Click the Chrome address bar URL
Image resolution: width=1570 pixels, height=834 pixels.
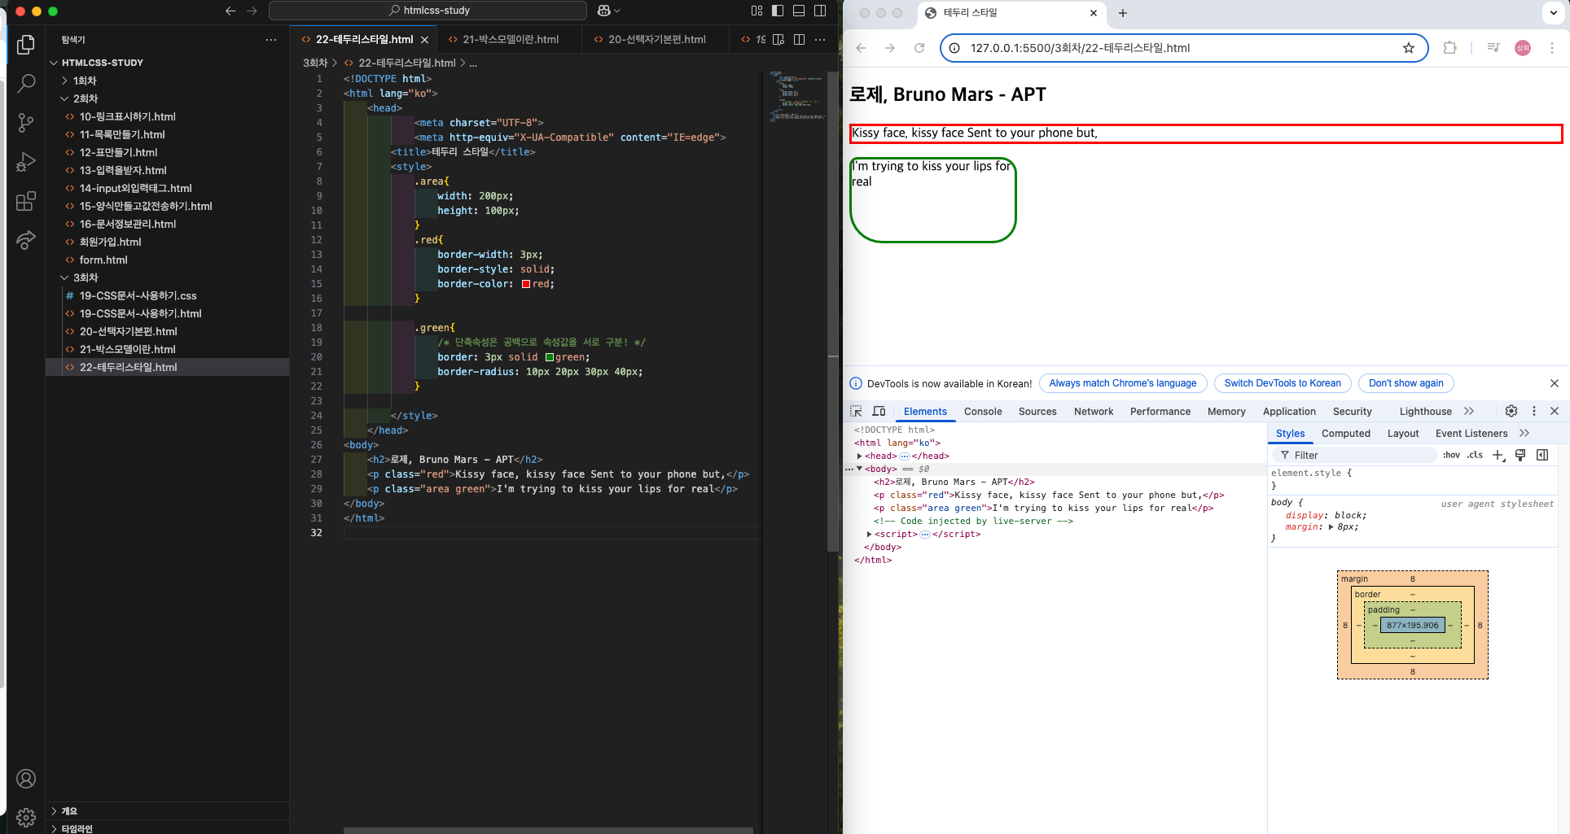click(x=1080, y=48)
